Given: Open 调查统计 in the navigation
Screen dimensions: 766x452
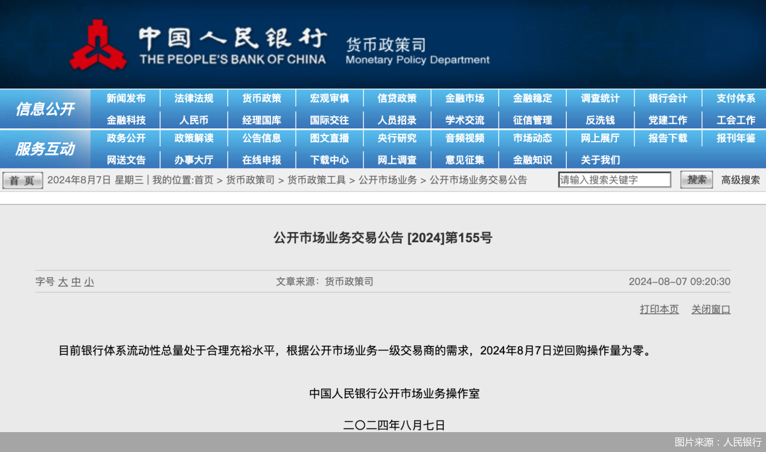Looking at the screenshot, I should point(600,98).
